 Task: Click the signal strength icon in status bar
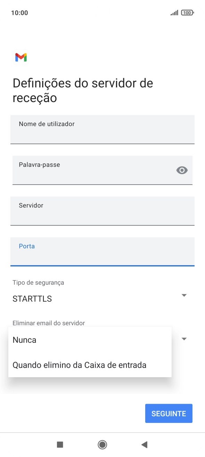(174, 12)
